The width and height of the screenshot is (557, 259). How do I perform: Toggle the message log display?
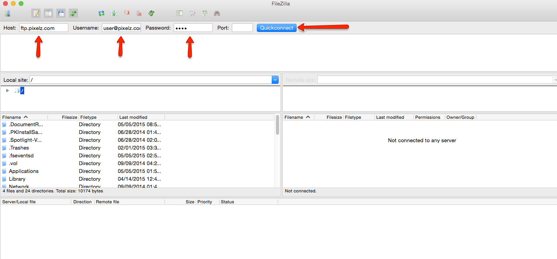point(36,13)
